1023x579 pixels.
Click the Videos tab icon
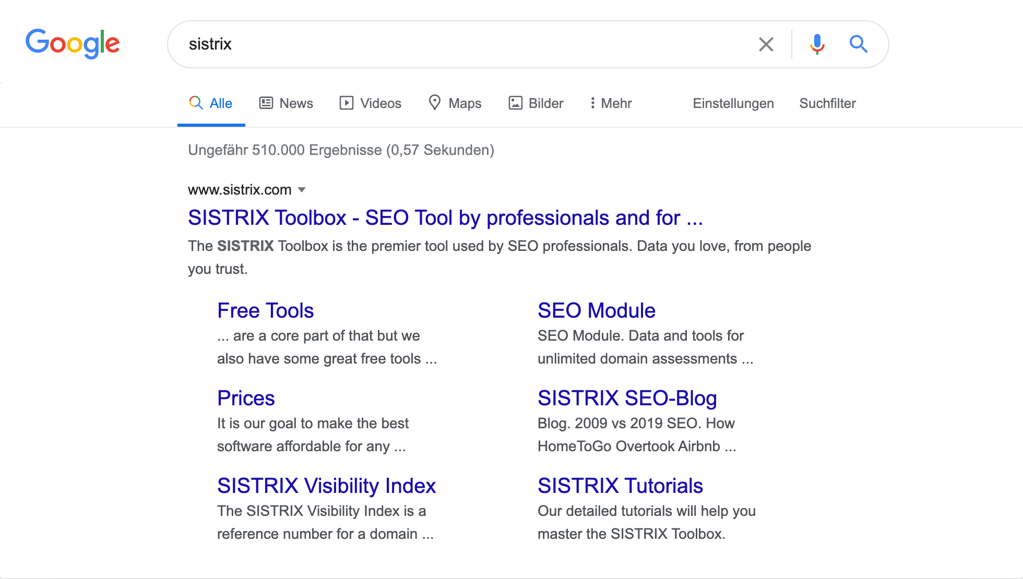pos(344,103)
